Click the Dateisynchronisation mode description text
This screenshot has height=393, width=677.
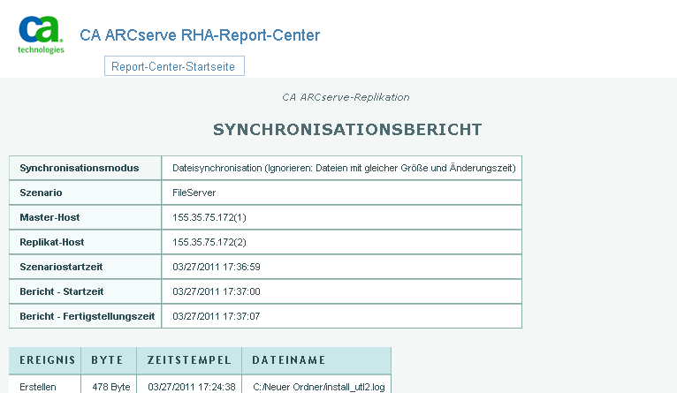pyautogui.click(x=344, y=168)
